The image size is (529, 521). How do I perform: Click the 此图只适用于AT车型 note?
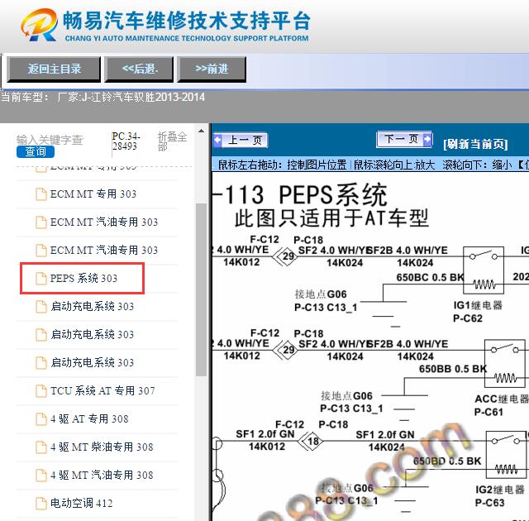click(x=331, y=218)
